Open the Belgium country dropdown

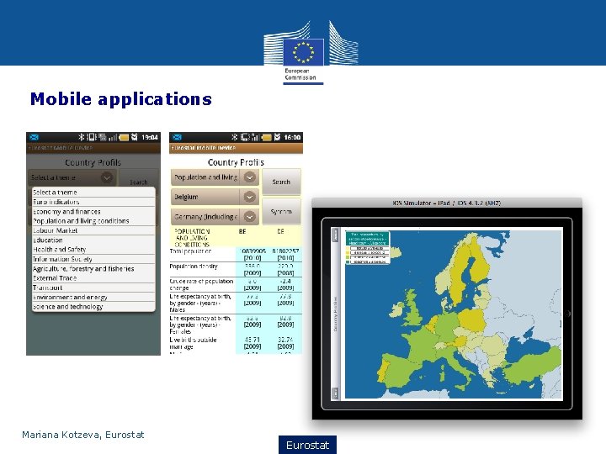(x=215, y=197)
